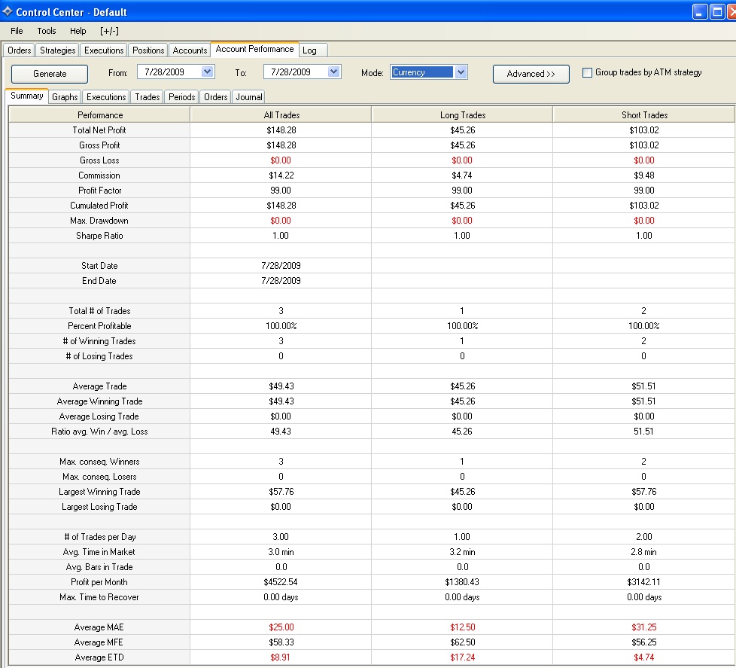Click the Control Center app icon in title bar
736x668 pixels.
coord(7,11)
